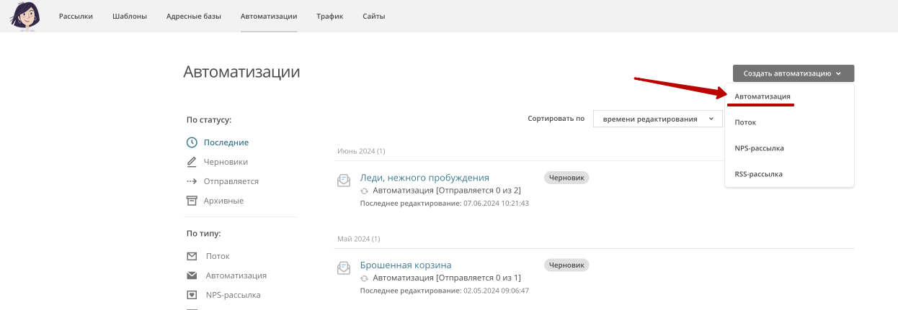
Task: Filter by type NPS-рассылка in sidebar
Action: click(234, 295)
